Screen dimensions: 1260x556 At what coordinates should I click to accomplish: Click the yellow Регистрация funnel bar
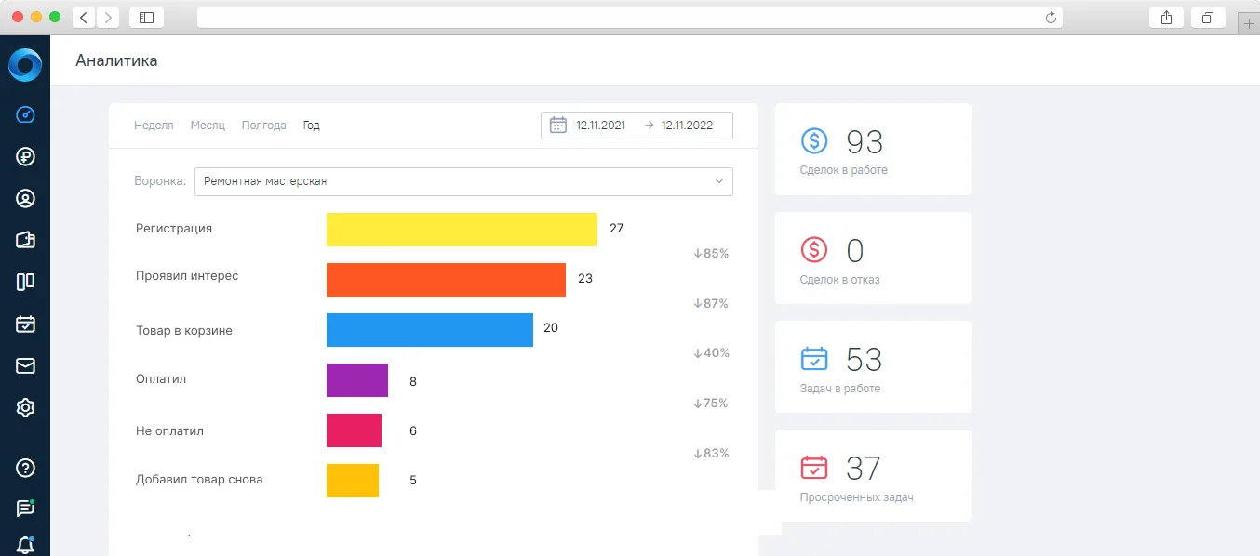[462, 230]
